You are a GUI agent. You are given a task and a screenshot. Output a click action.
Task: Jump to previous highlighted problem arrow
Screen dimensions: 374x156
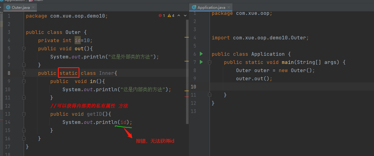pos(178,15)
